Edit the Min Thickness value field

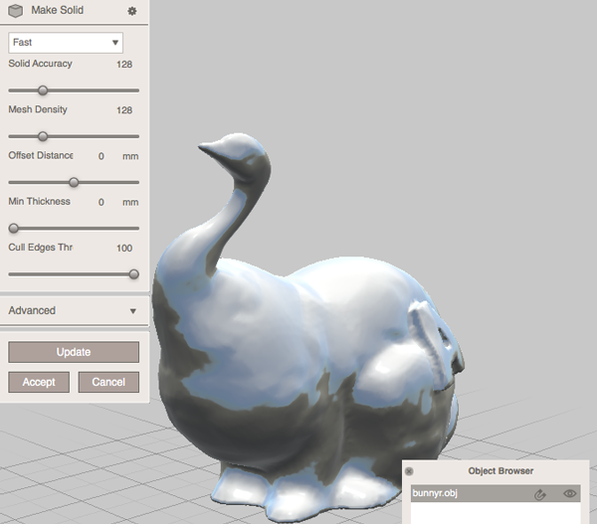pos(101,202)
